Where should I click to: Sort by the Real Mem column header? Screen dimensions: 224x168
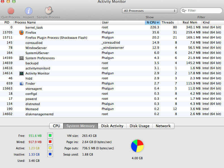point(190,22)
